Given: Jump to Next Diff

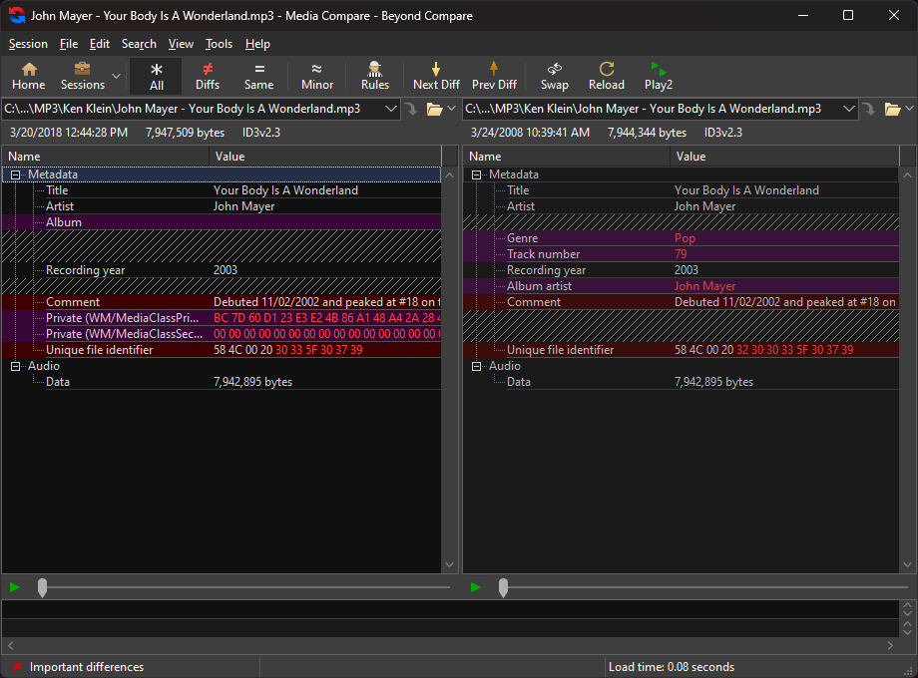Looking at the screenshot, I should click(x=436, y=76).
